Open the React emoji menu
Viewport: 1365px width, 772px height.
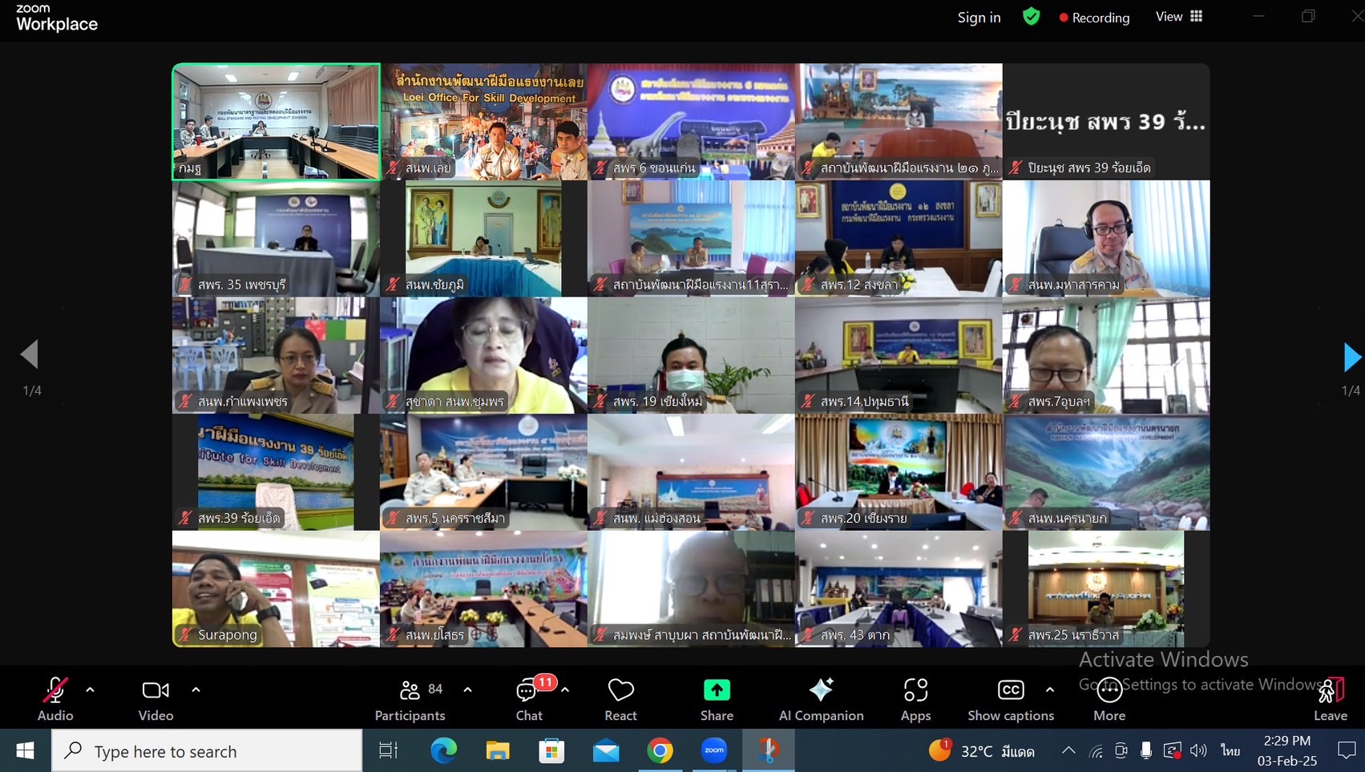tap(620, 698)
